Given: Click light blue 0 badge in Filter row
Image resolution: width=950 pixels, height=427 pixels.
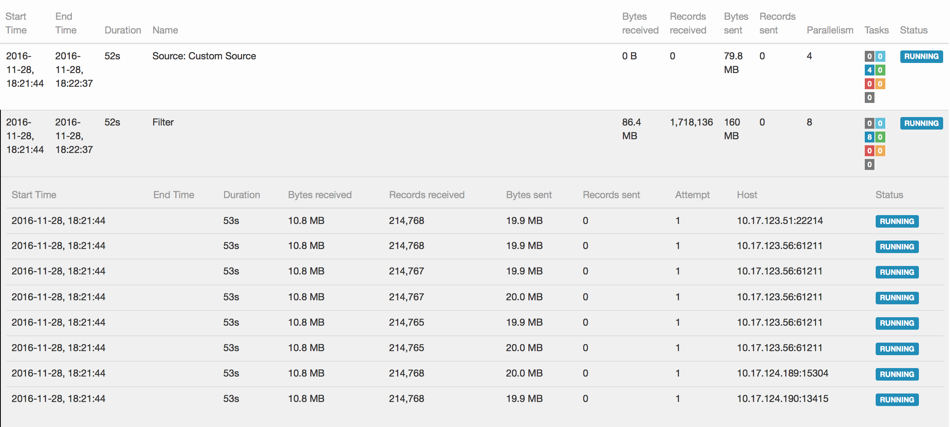Looking at the screenshot, I should [880, 123].
